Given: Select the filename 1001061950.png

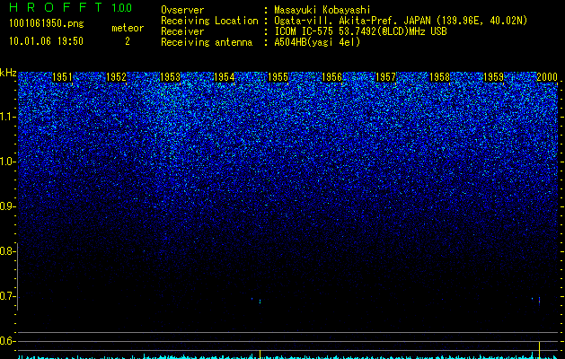Looking at the screenshot, I should tap(47, 23).
